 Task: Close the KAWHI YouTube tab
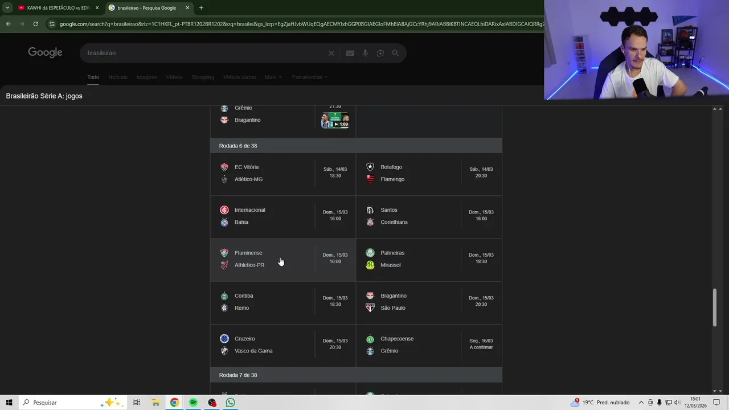(97, 8)
